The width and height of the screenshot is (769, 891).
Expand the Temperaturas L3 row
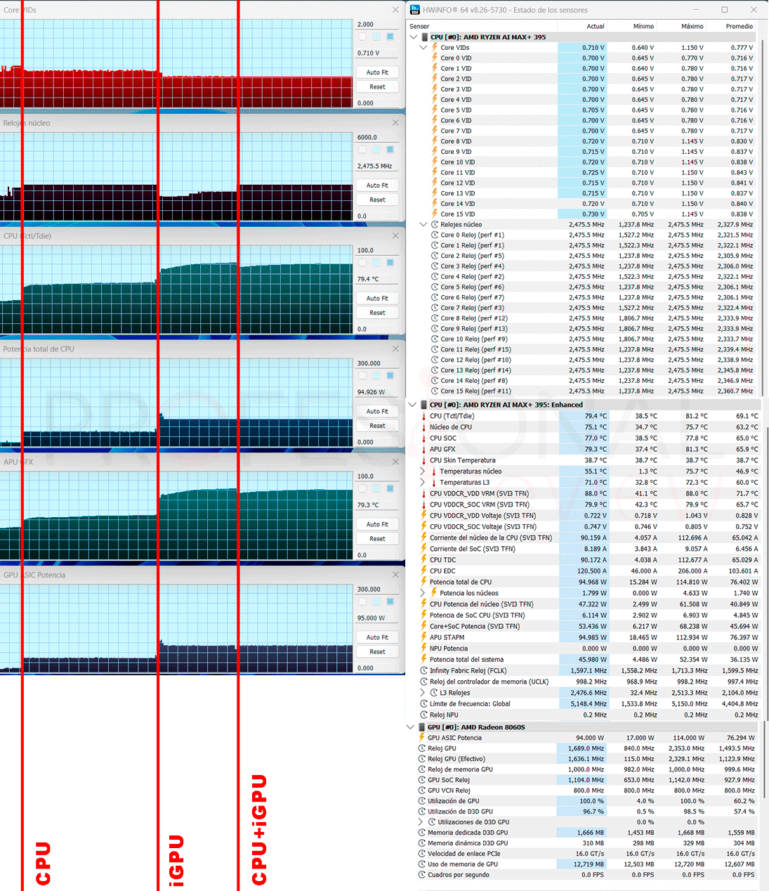423,483
